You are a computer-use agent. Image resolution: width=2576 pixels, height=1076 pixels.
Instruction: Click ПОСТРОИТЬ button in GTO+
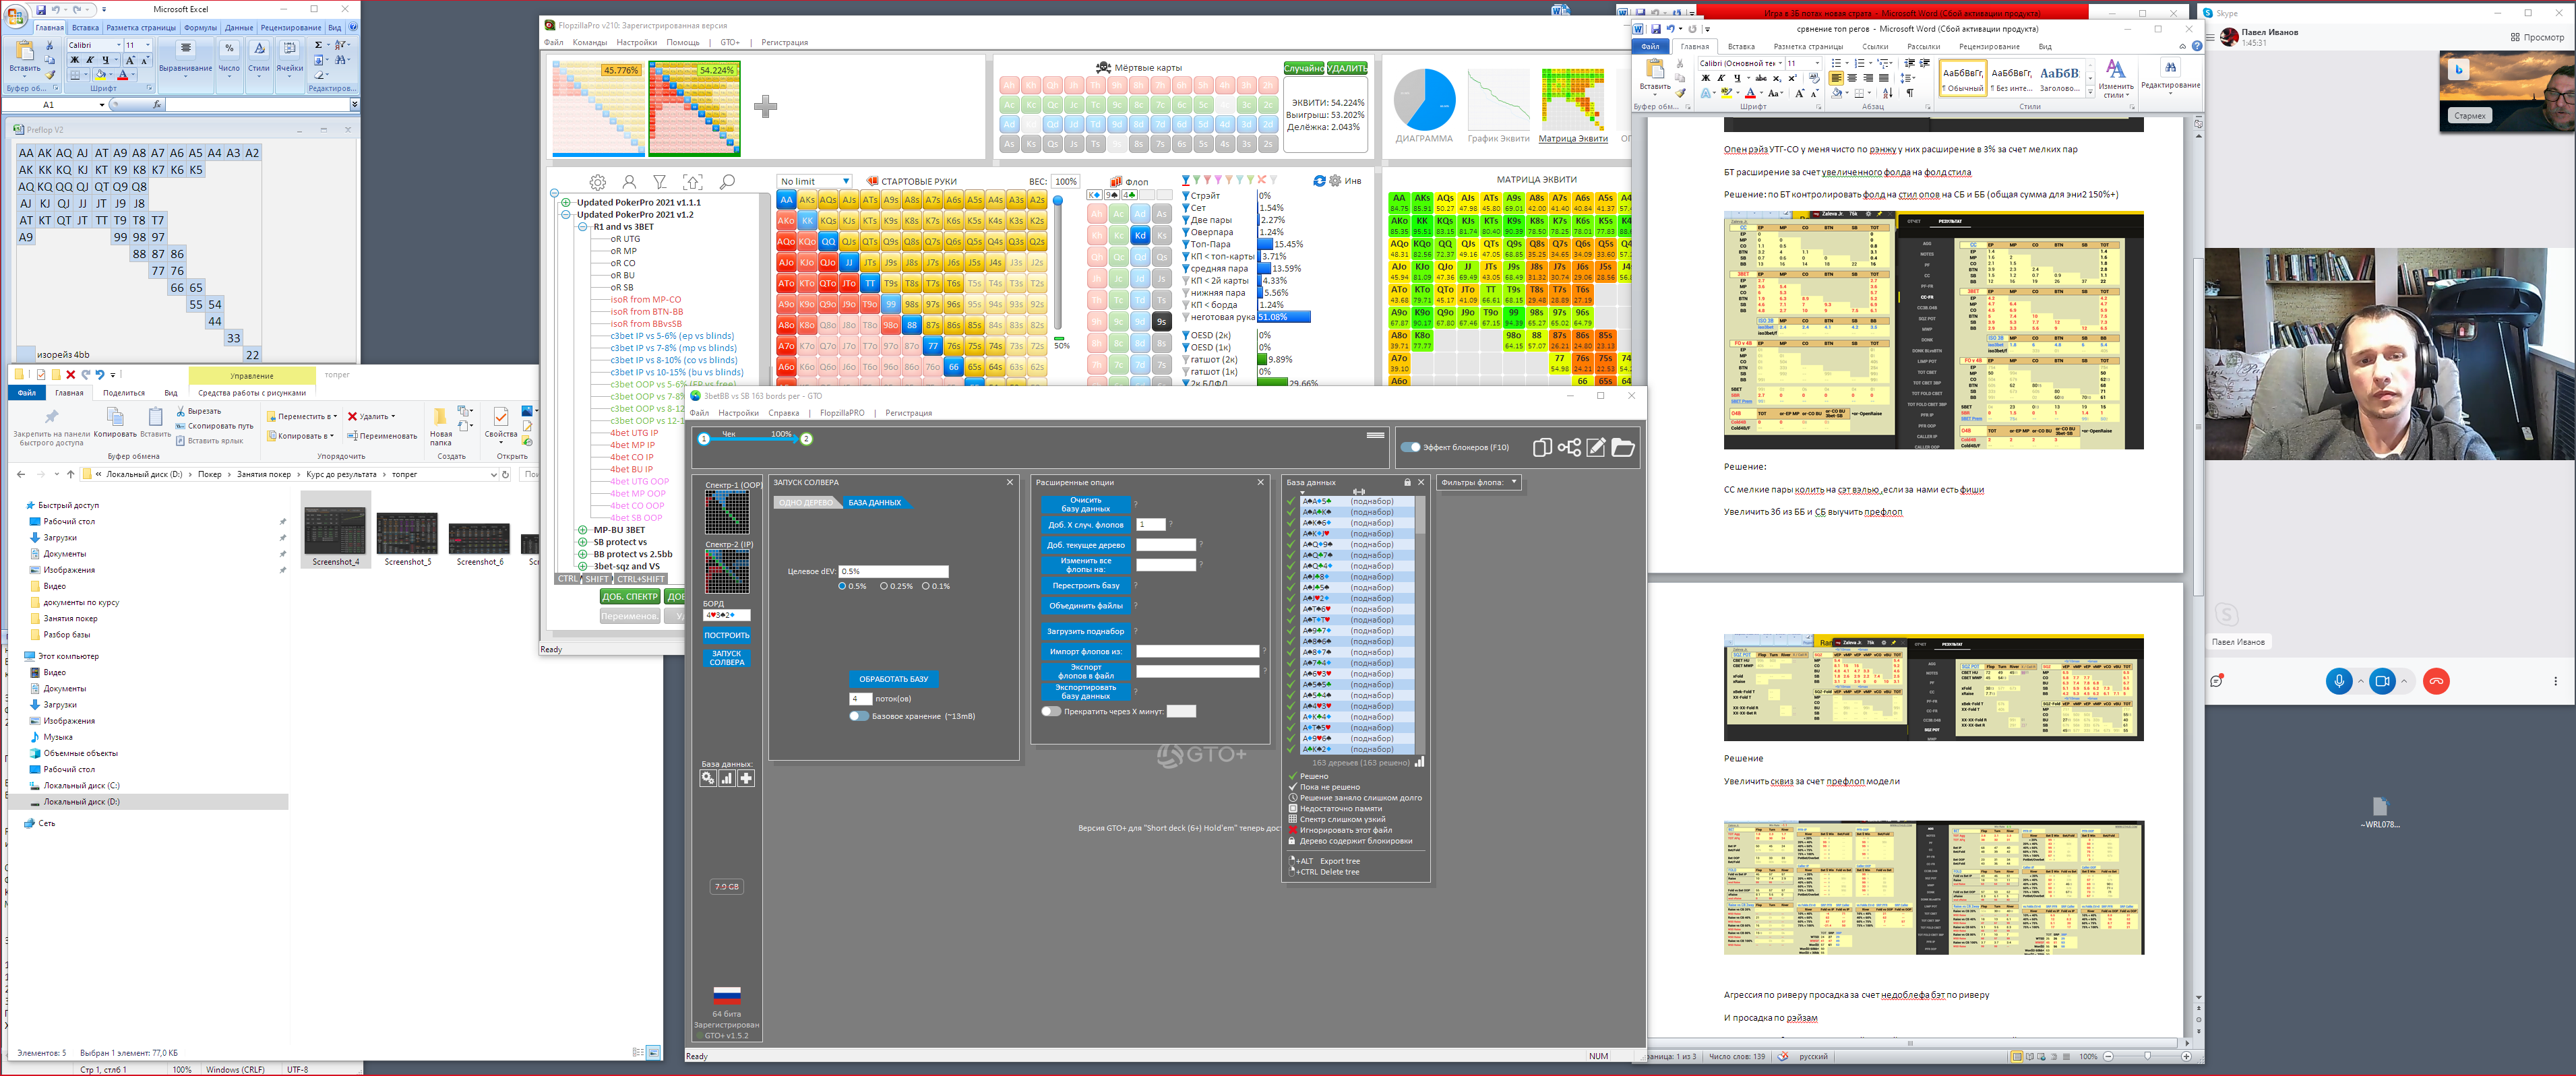726,635
